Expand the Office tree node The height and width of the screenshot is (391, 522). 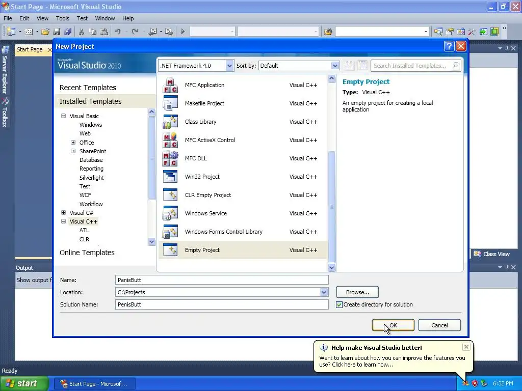point(73,143)
